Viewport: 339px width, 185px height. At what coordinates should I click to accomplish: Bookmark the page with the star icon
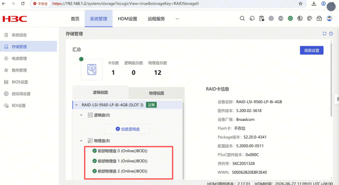click(x=300, y=3)
